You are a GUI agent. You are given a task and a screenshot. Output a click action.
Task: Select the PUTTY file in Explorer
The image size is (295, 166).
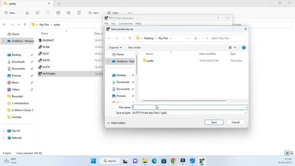(44, 67)
